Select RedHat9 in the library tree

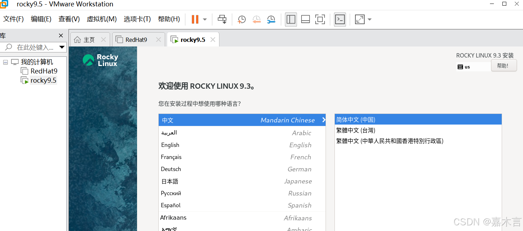(44, 71)
